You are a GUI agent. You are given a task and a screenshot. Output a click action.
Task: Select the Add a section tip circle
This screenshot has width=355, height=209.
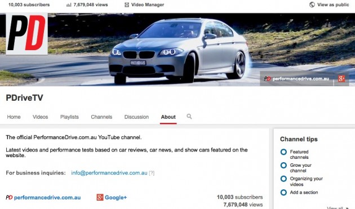point(283,193)
